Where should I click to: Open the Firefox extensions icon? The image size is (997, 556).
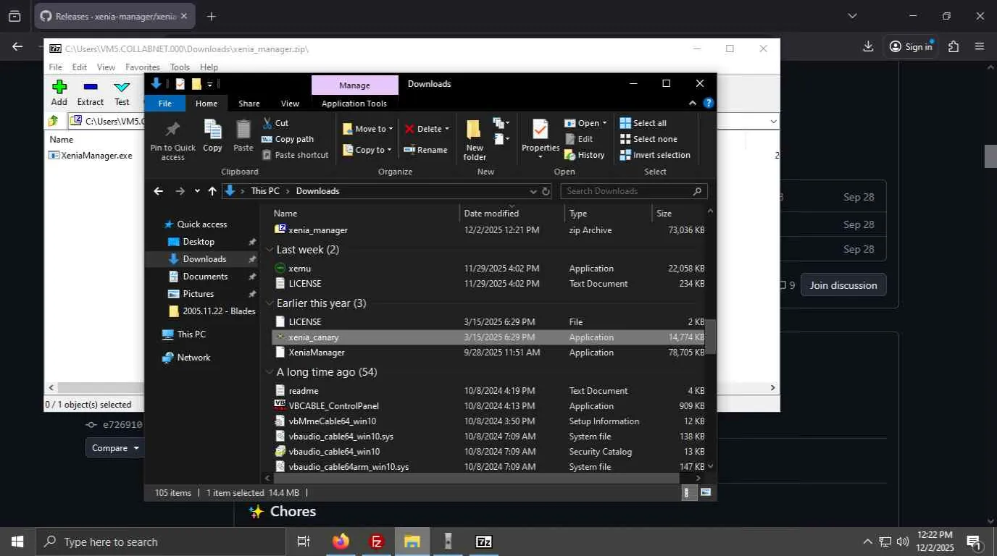click(954, 46)
